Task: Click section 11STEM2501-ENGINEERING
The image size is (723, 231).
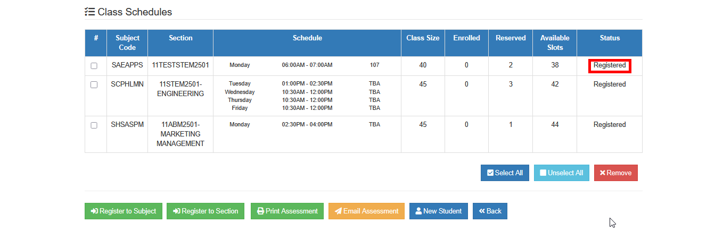Action: [x=180, y=89]
